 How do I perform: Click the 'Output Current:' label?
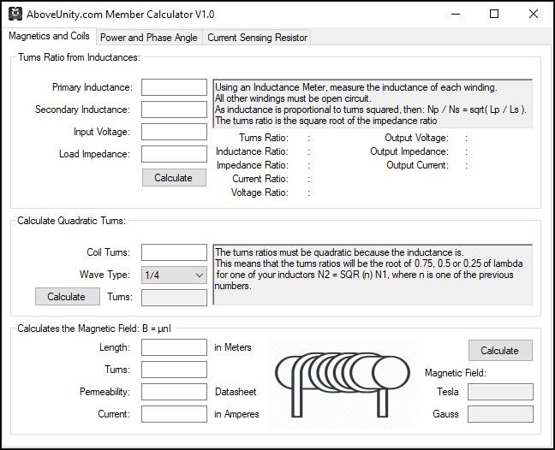[417, 165]
